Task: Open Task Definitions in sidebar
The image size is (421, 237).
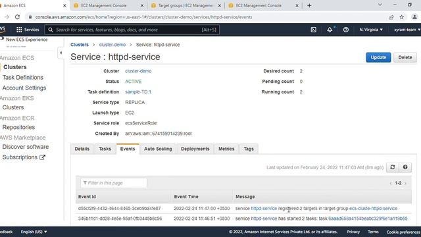Action: tap(23, 78)
